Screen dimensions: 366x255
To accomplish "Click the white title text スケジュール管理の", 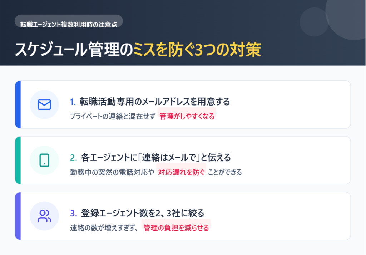I will pyautogui.click(x=74, y=50).
